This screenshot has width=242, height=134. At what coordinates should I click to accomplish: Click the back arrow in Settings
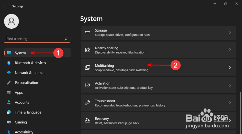6,6
